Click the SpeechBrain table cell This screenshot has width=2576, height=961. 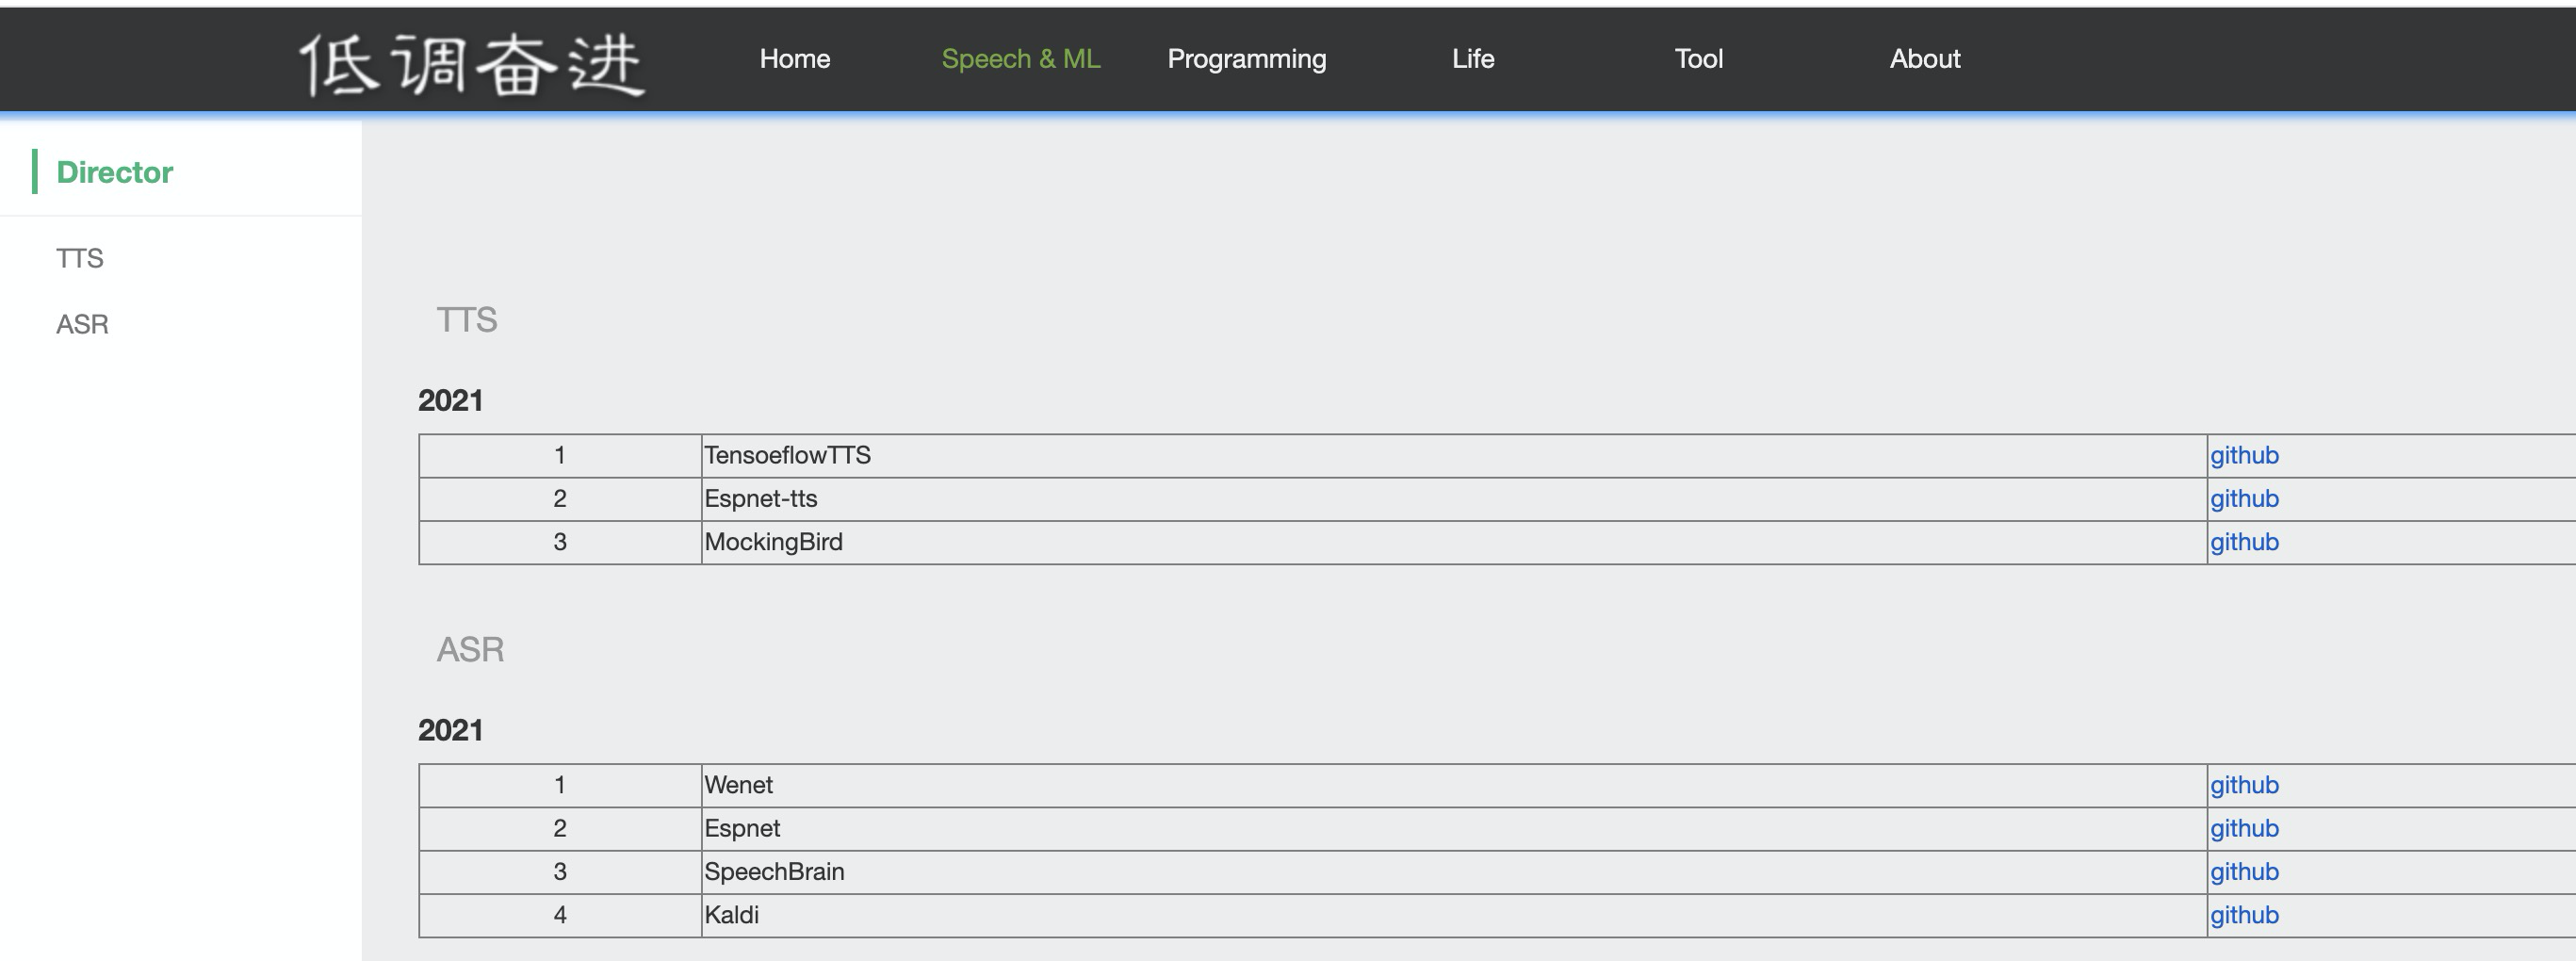[x=1454, y=872]
